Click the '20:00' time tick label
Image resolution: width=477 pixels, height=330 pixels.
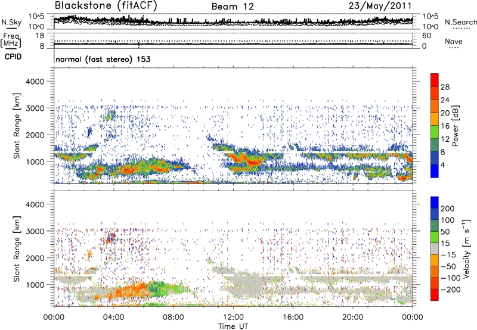click(352, 317)
